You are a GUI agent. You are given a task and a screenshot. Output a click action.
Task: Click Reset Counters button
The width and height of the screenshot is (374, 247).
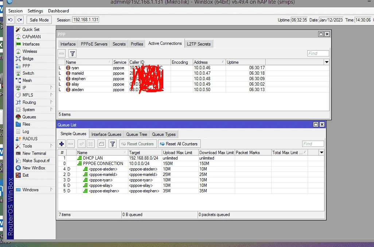[x=138, y=144]
